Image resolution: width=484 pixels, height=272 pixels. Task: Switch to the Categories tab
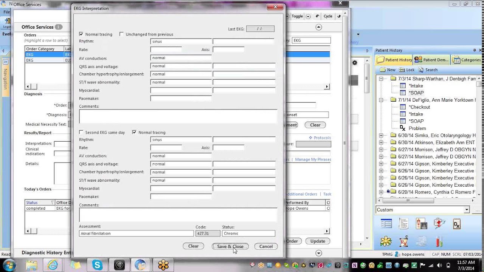466,60
